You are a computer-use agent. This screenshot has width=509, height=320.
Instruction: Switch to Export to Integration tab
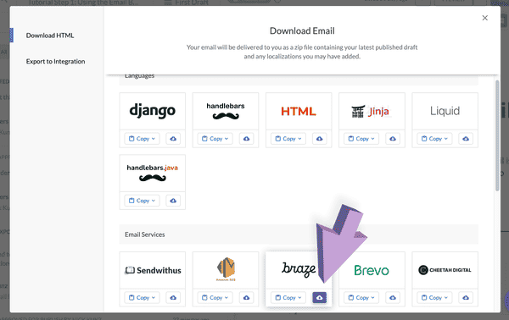[x=55, y=61]
